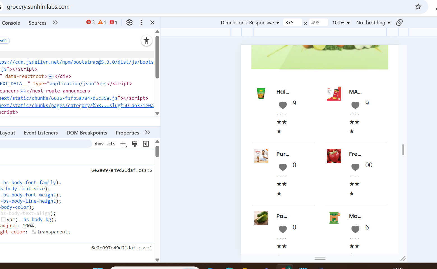Like the Pur... product heart icon
Image resolution: width=437 pixels, height=269 pixels.
tap(283, 167)
